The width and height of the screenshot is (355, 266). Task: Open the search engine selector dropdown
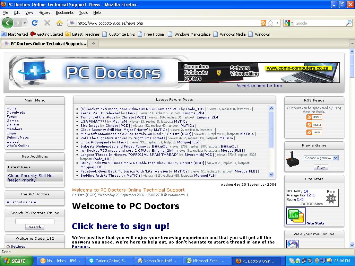click(x=288, y=23)
